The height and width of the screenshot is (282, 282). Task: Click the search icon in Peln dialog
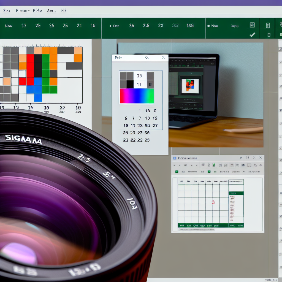[147, 58]
